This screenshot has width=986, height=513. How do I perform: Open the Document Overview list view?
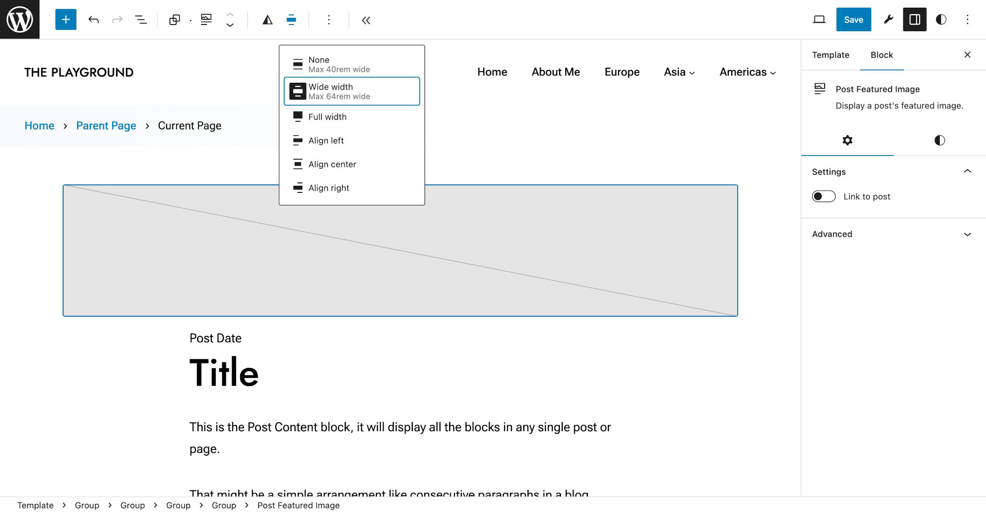pos(141,20)
